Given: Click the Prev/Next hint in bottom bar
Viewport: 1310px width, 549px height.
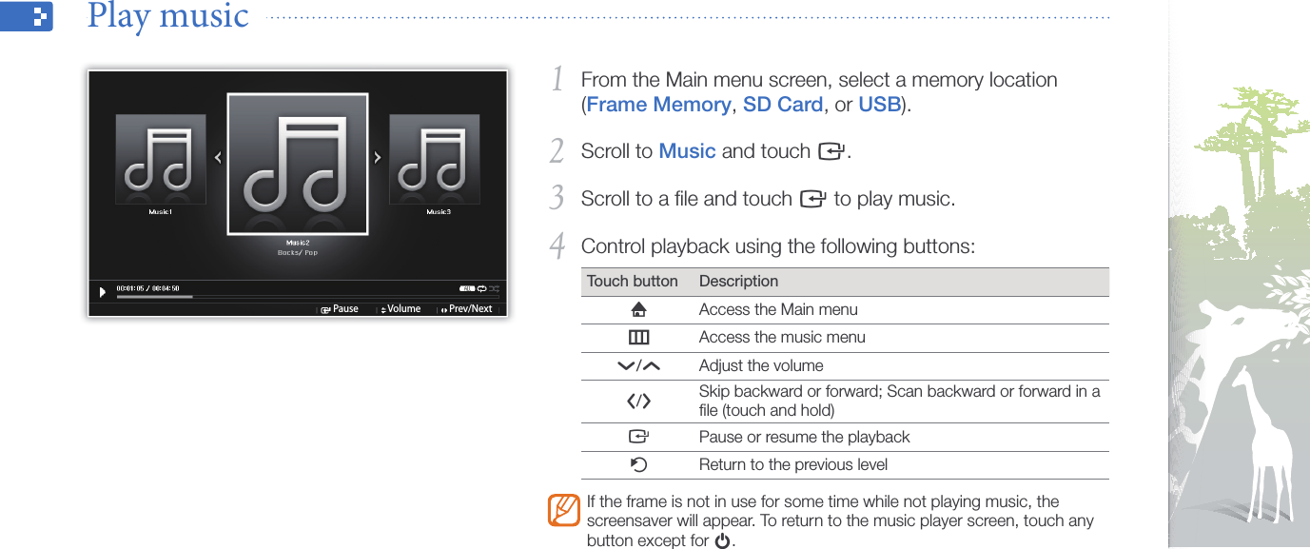Looking at the screenshot, I should click(467, 309).
